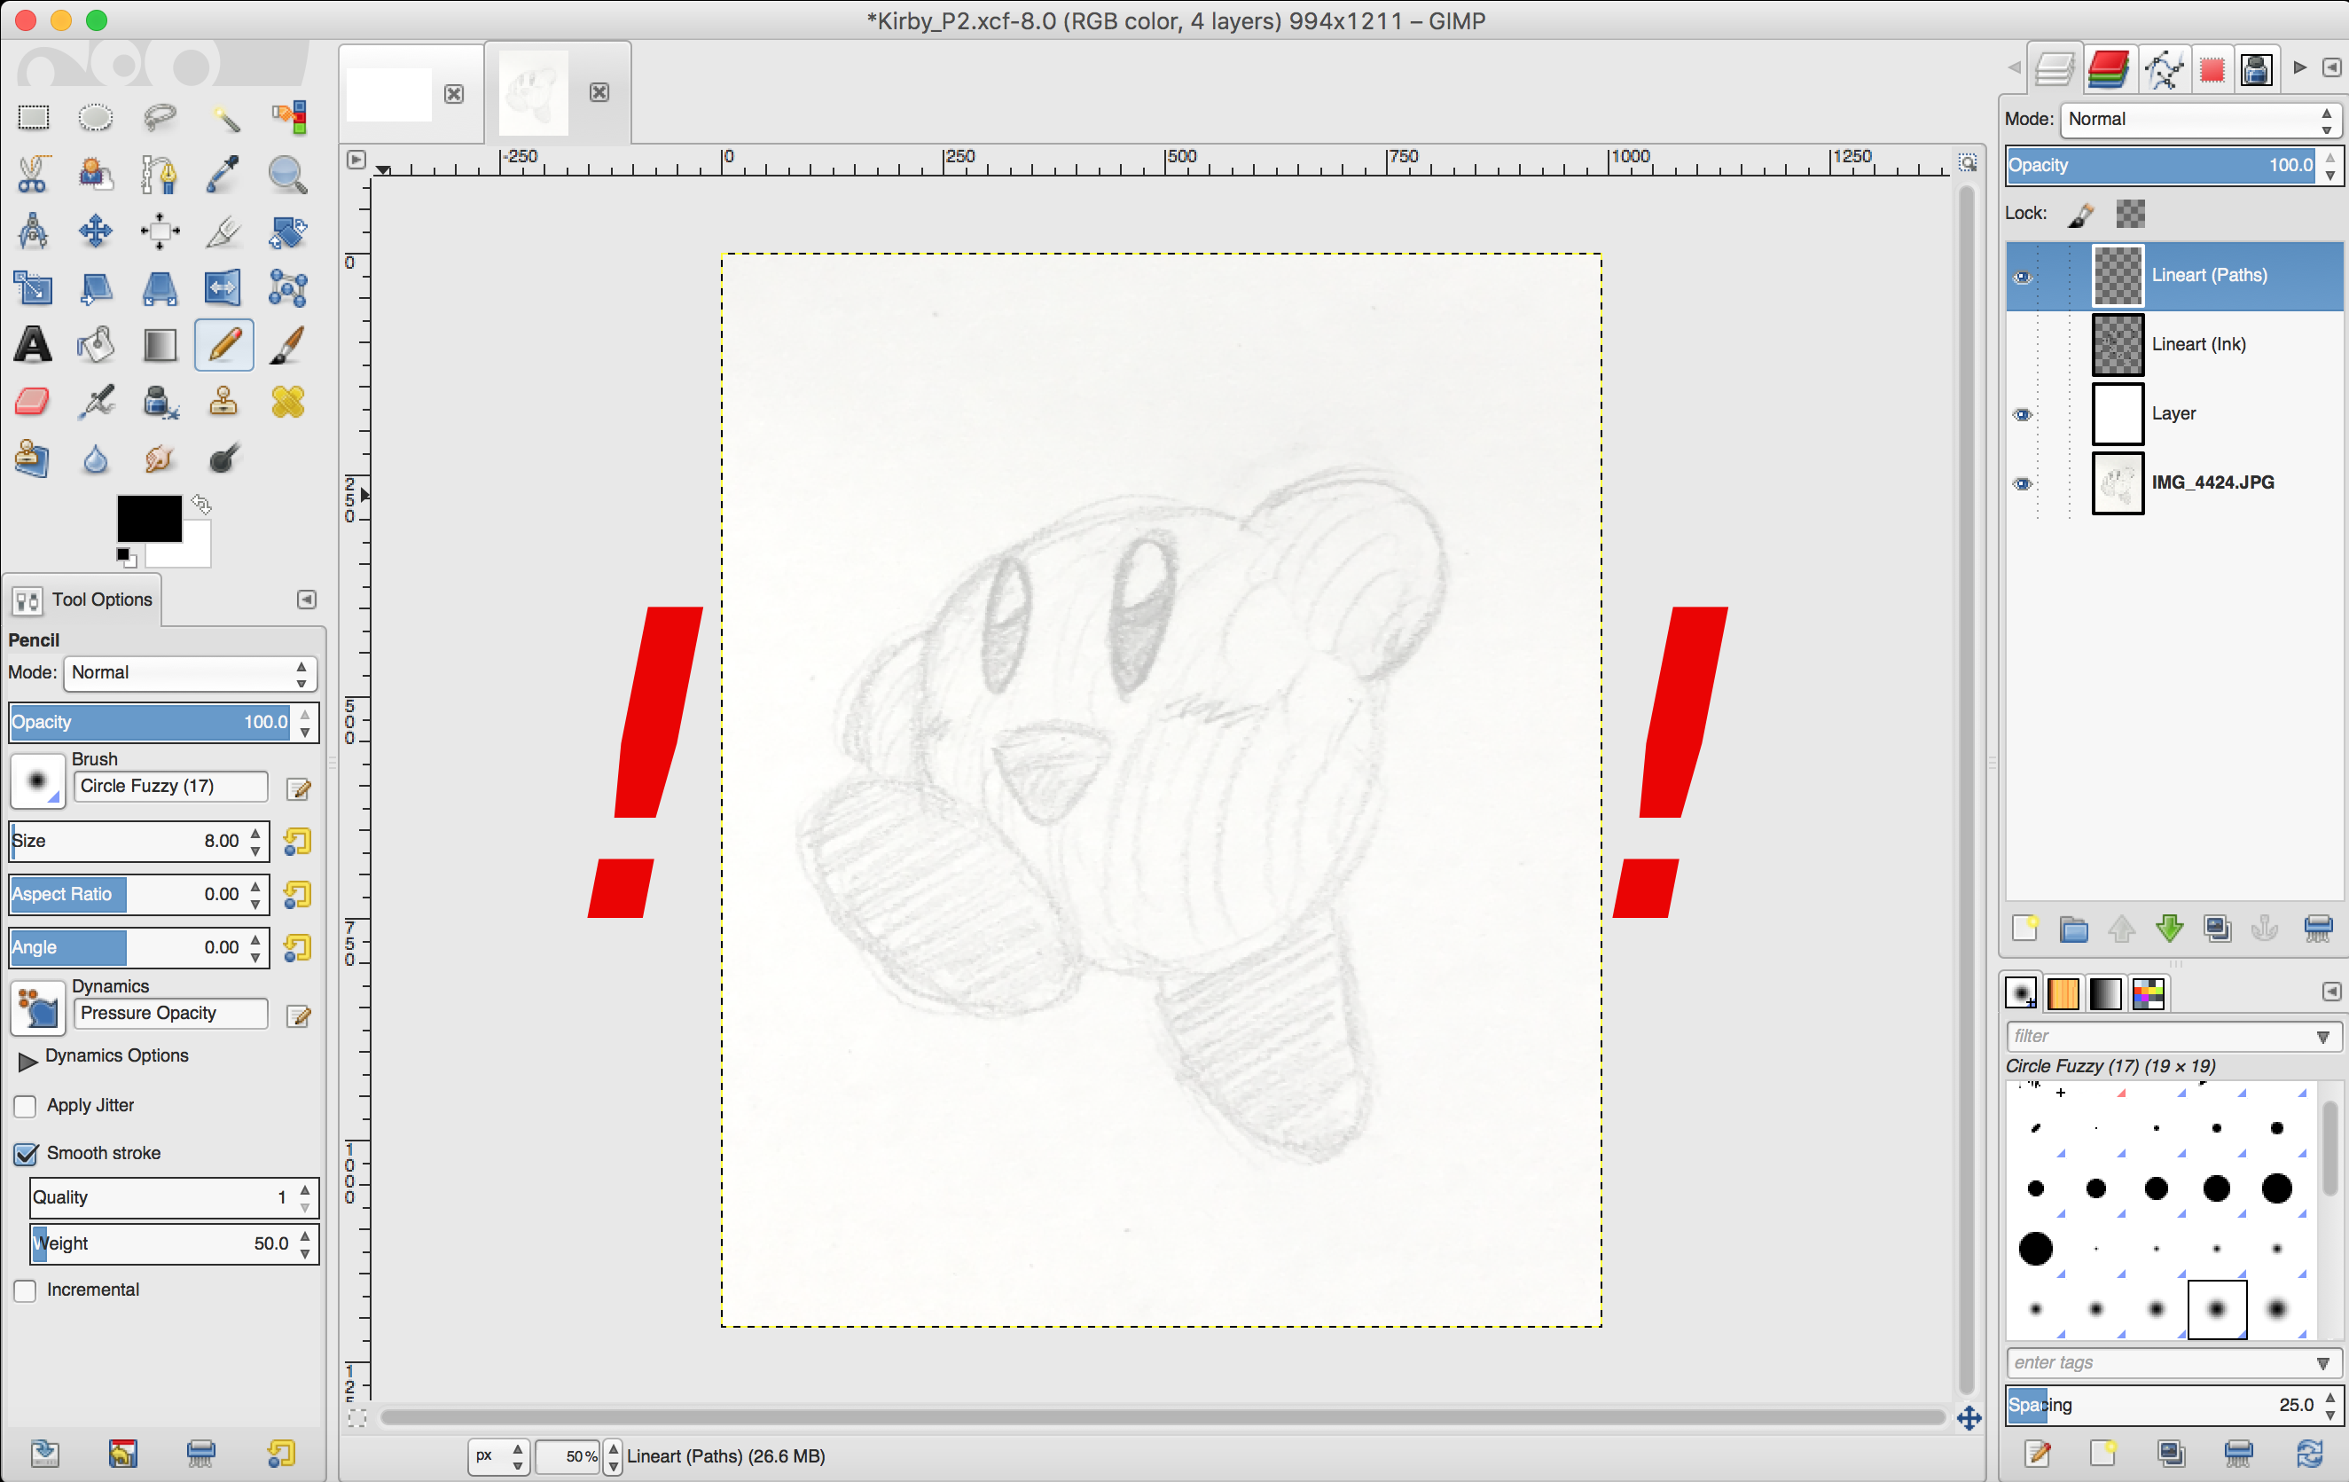Select the Flip tool
The image size is (2349, 1482).
224,288
